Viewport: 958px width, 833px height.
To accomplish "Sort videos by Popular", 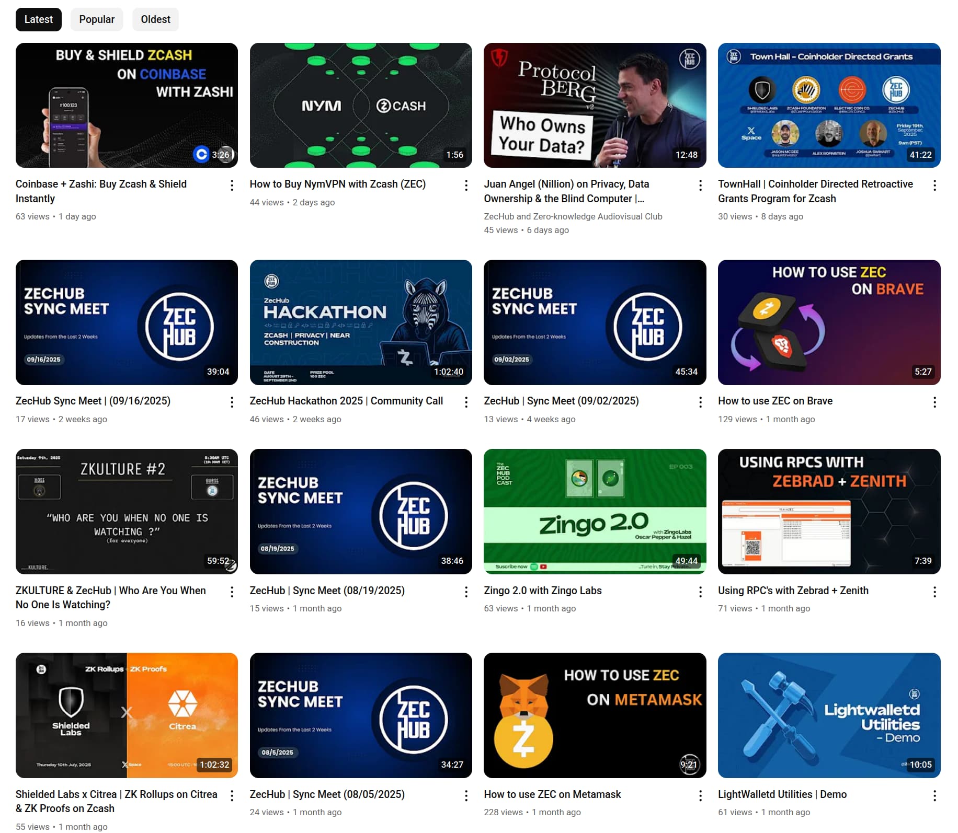I will (97, 19).
